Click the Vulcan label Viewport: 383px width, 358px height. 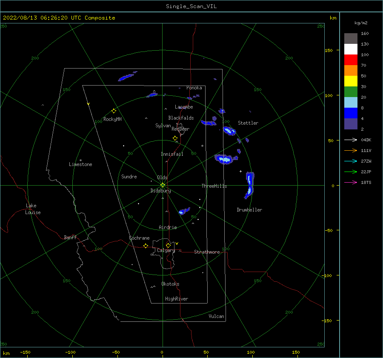pyautogui.click(x=216, y=316)
